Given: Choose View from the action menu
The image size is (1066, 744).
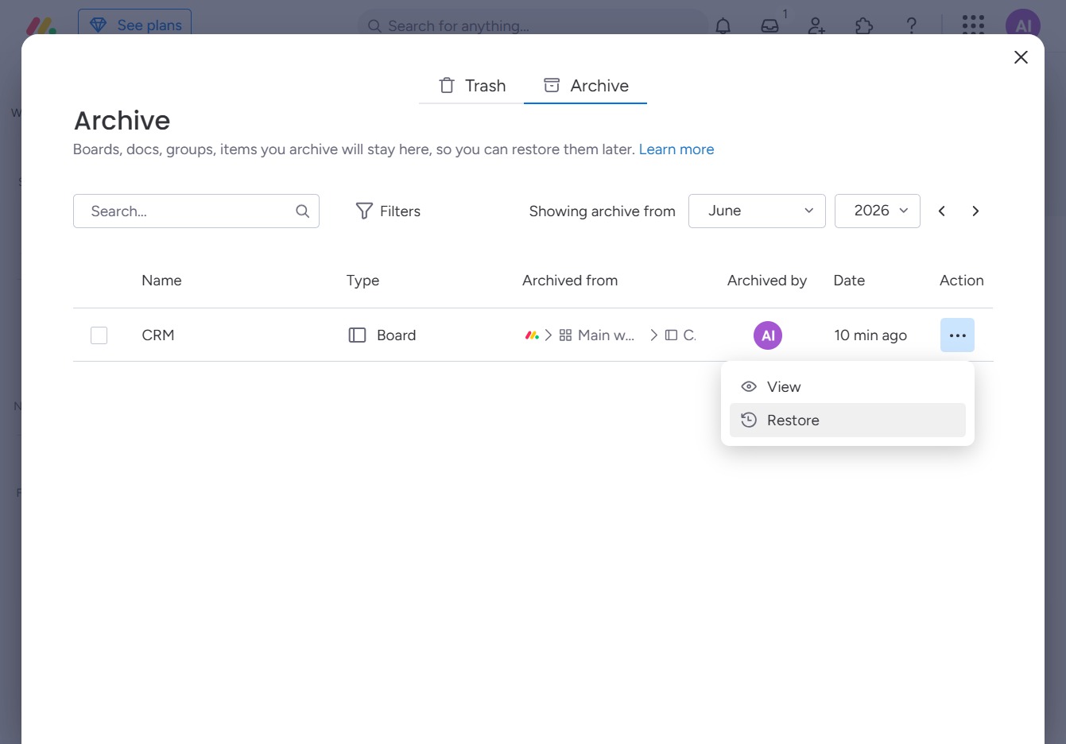Looking at the screenshot, I should pos(847,387).
